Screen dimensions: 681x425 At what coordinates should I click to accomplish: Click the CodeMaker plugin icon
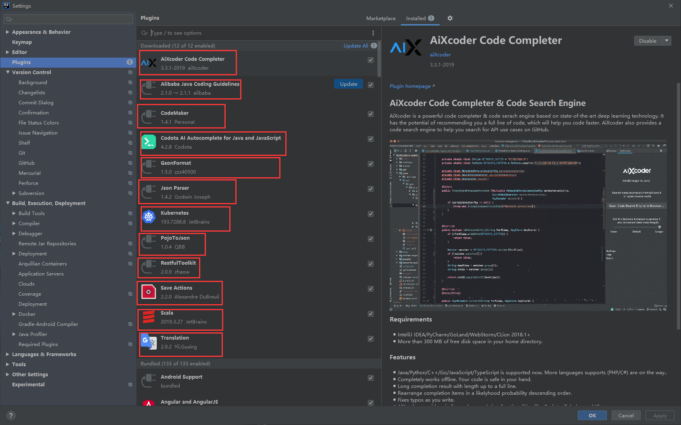coord(149,117)
